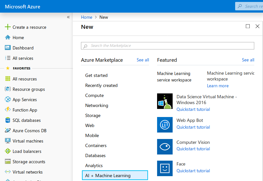Select Networking category
The height and width of the screenshot is (181, 263).
(x=97, y=105)
